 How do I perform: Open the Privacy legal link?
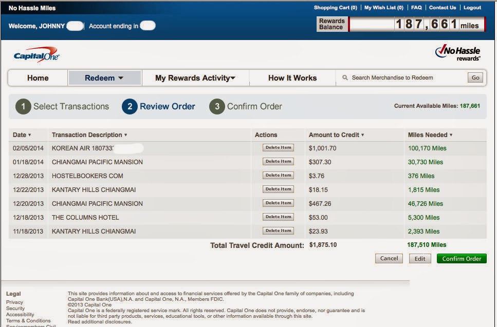14,302
